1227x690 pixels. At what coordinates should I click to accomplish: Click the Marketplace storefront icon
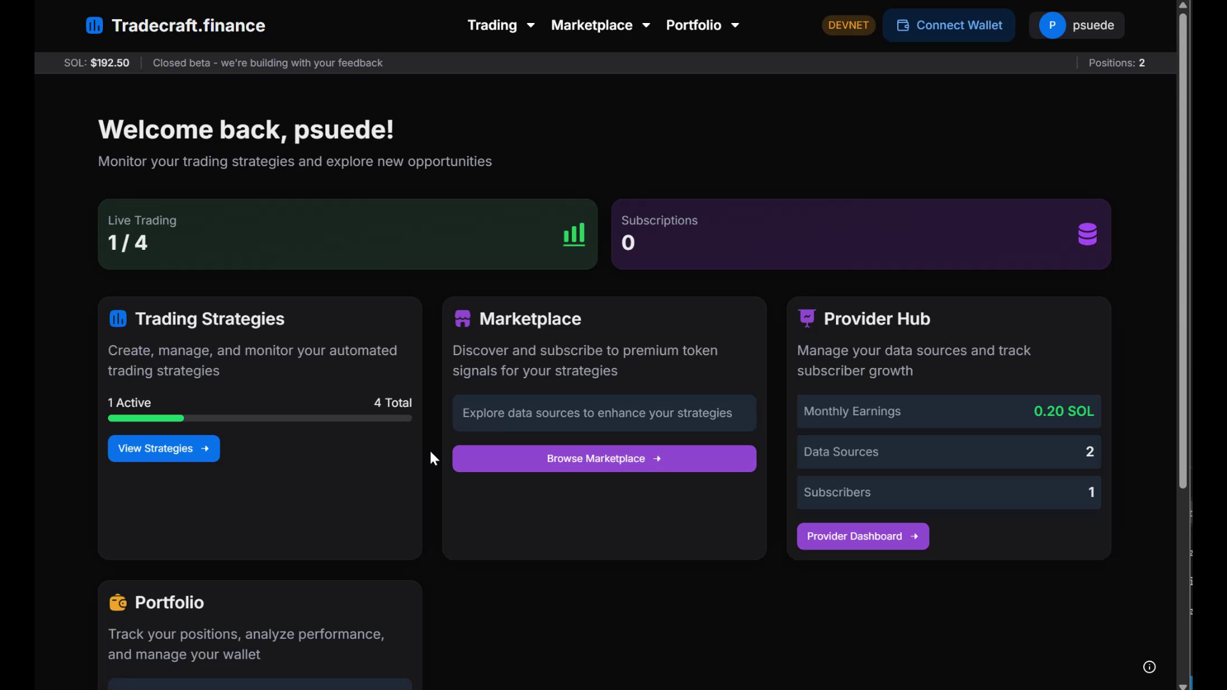coord(462,319)
